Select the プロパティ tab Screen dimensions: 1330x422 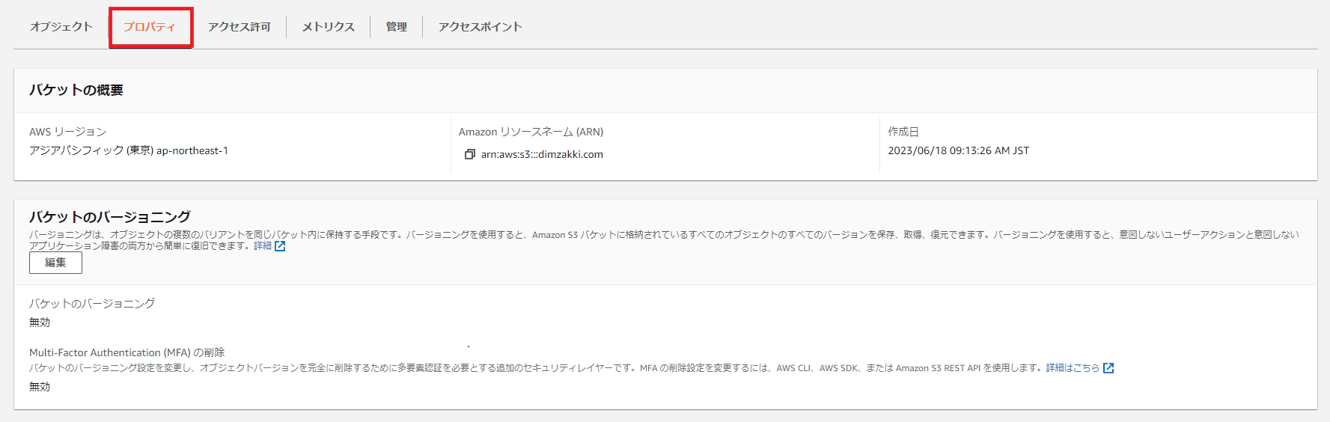pos(150,27)
